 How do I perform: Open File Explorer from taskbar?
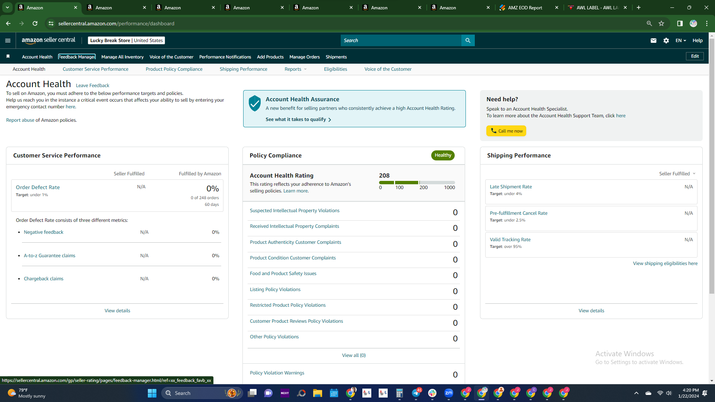click(317, 393)
